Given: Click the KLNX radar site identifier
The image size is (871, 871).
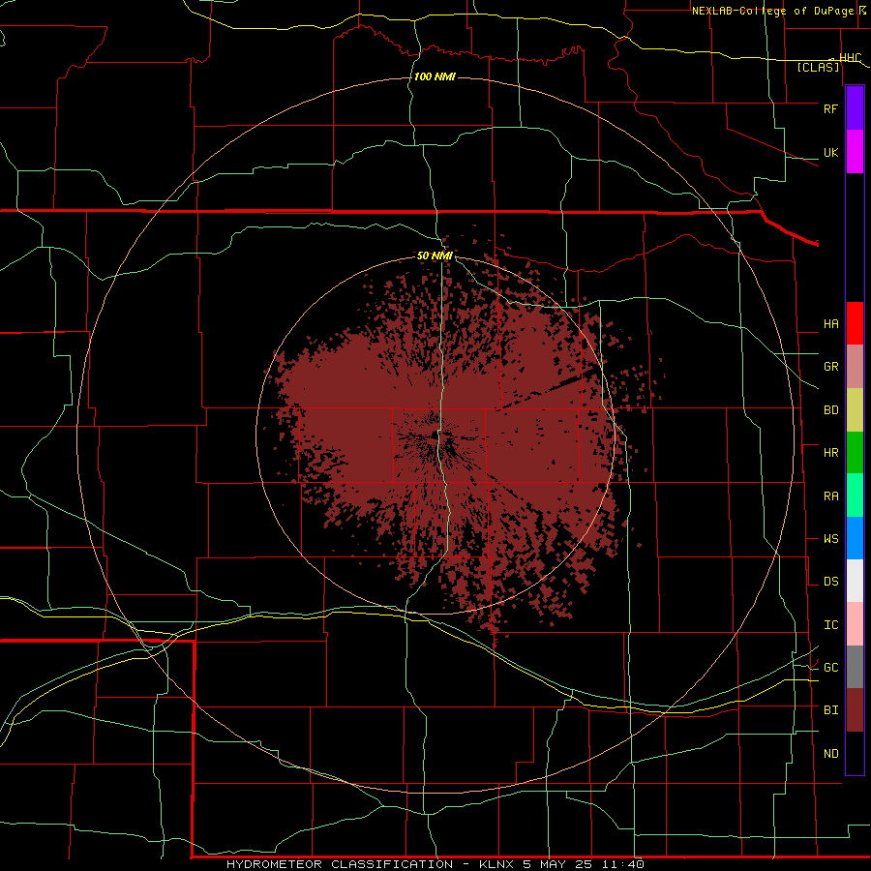Looking at the screenshot, I should (496, 864).
